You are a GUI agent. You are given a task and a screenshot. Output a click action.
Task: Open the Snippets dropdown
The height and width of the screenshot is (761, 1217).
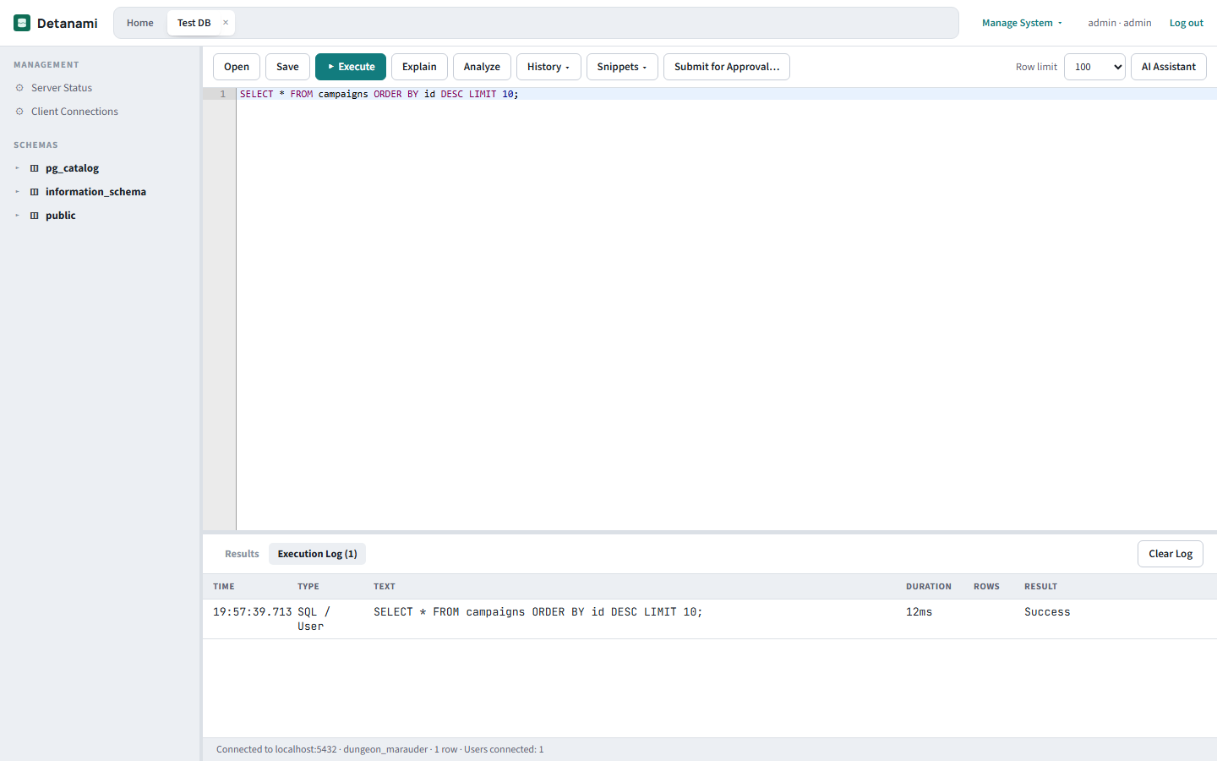(x=622, y=67)
